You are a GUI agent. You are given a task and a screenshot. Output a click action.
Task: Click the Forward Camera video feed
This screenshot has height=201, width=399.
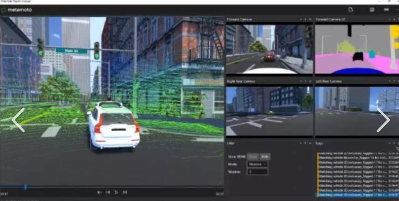270,49
